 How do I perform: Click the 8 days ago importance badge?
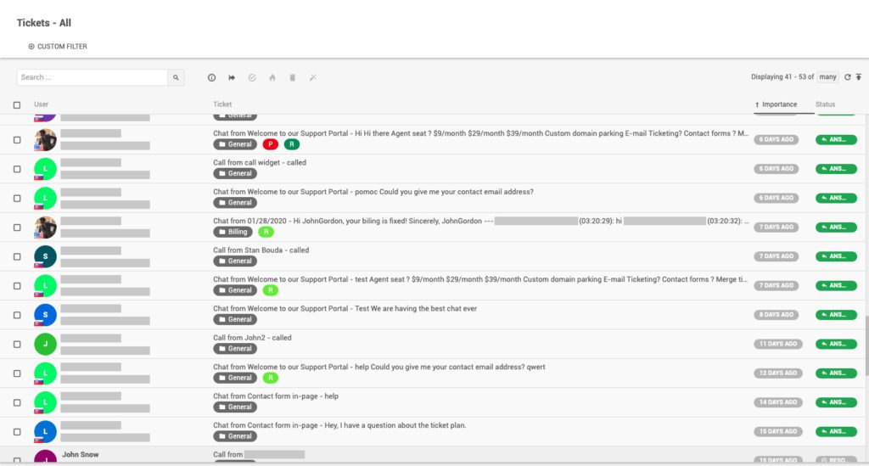point(776,315)
